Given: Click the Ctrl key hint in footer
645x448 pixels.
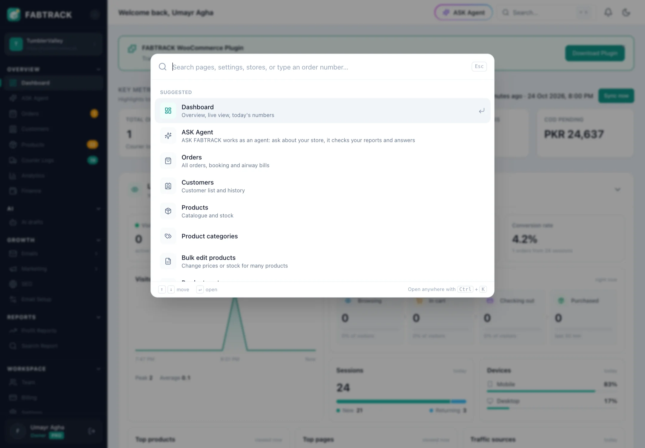Looking at the screenshot, I should pyautogui.click(x=465, y=289).
